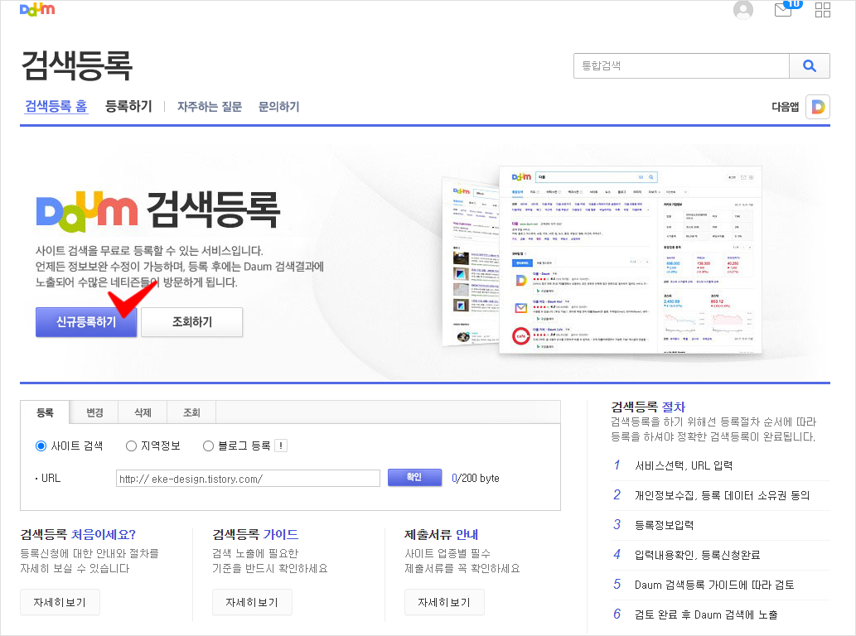Click 자세히보기 under 검색등록 처음이세요?

coord(60,602)
